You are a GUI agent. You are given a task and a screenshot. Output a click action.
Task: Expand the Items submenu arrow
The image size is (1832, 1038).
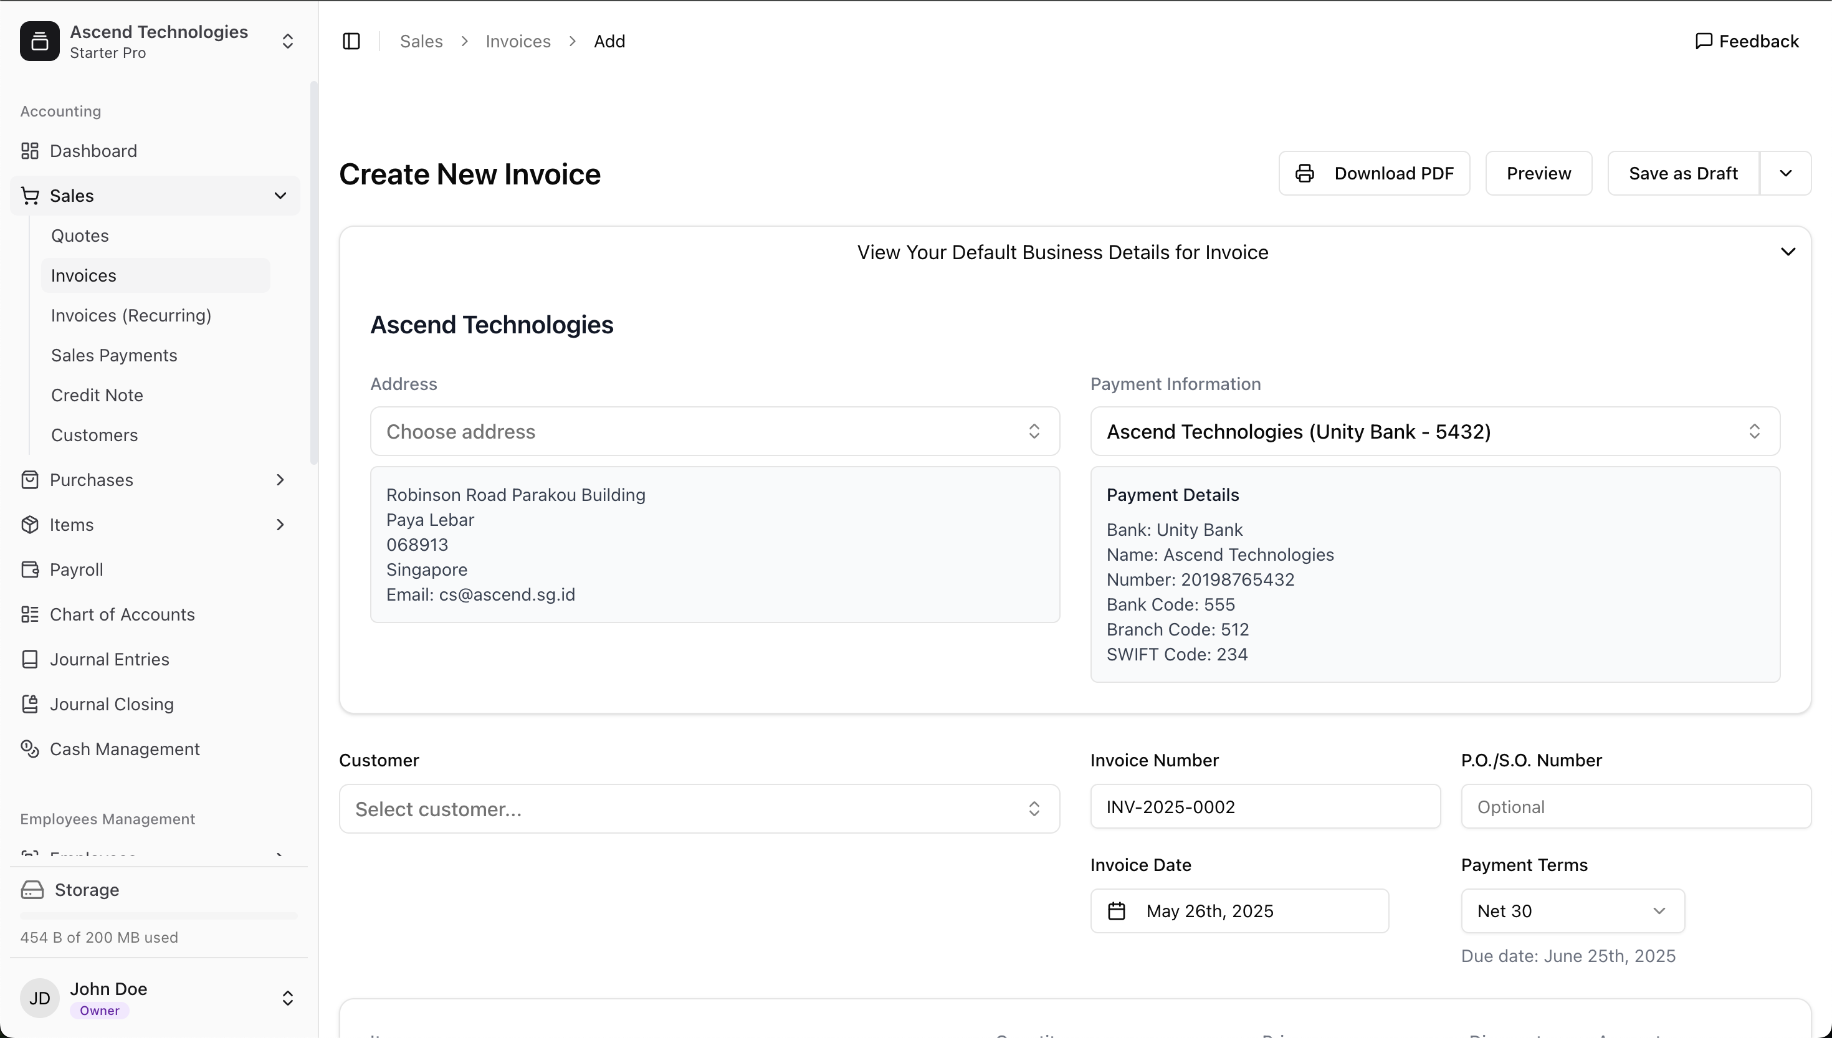280,525
